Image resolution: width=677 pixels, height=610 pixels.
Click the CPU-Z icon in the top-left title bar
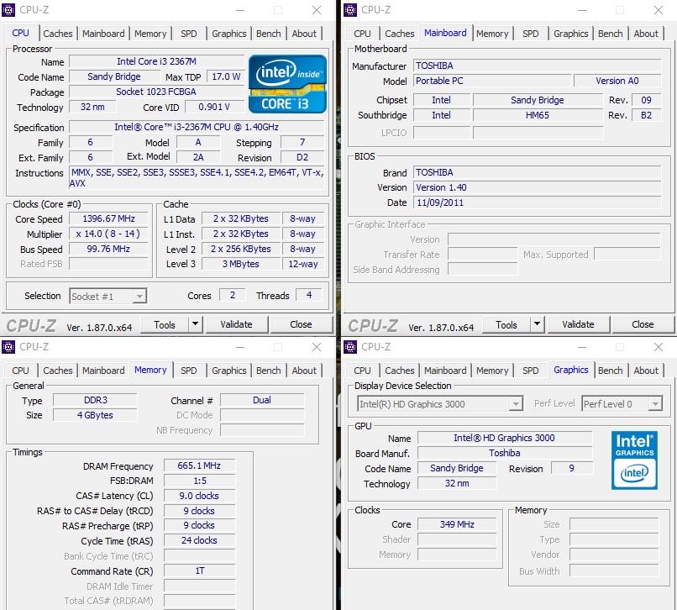(x=8, y=9)
